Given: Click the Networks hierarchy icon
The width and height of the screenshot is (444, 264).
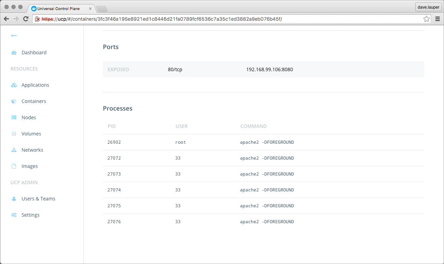Looking at the screenshot, I should point(14,150).
